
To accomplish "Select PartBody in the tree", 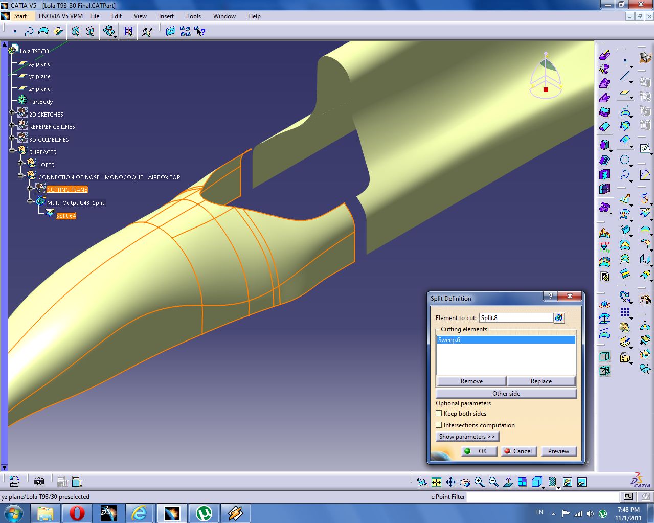I will (41, 102).
